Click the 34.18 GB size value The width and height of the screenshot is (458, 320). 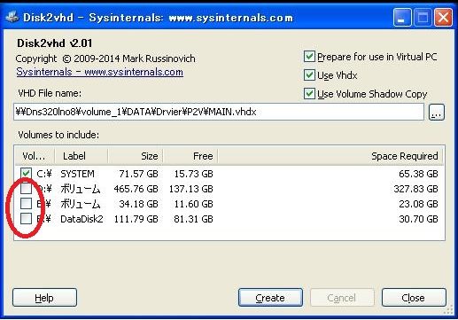(x=138, y=204)
